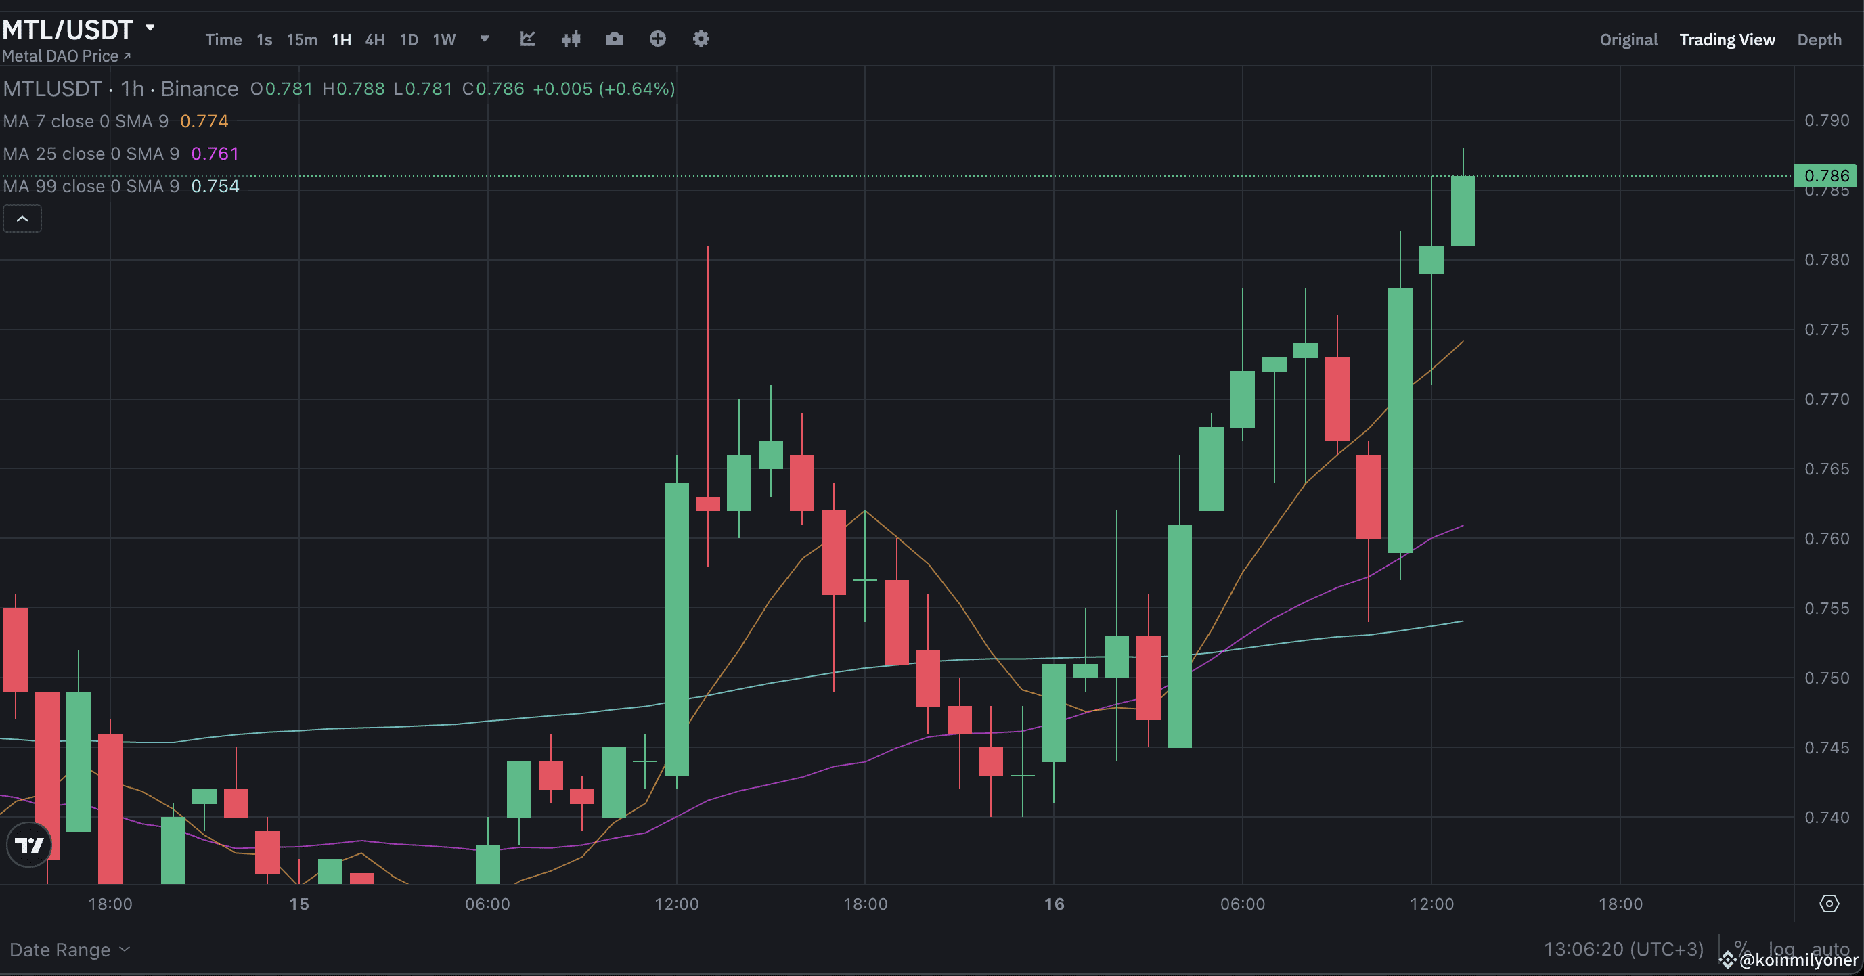Image resolution: width=1864 pixels, height=976 pixels.
Task: Select the 4H timeframe
Action: [x=374, y=40]
